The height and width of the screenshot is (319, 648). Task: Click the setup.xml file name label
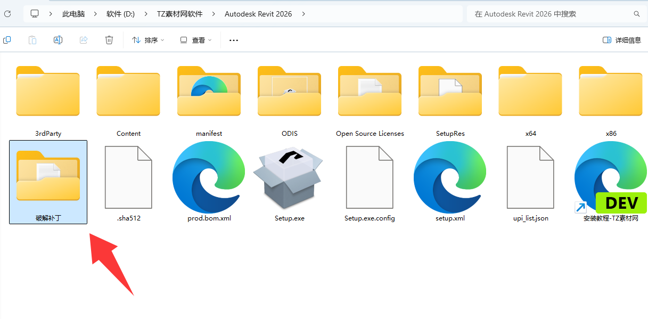click(x=450, y=218)
